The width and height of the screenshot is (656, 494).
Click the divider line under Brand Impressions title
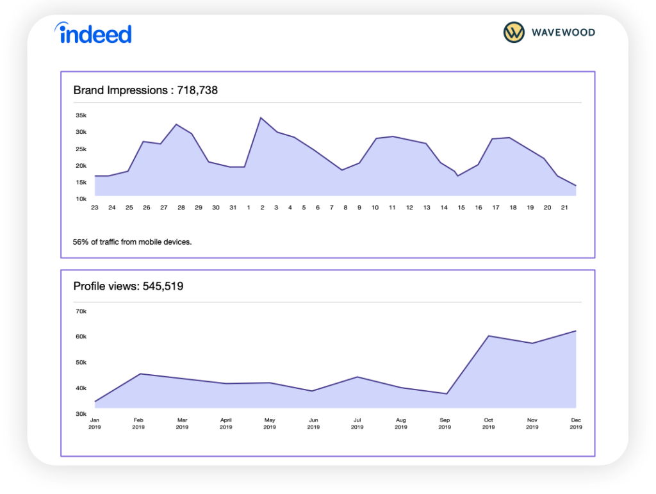click(327, 103)
